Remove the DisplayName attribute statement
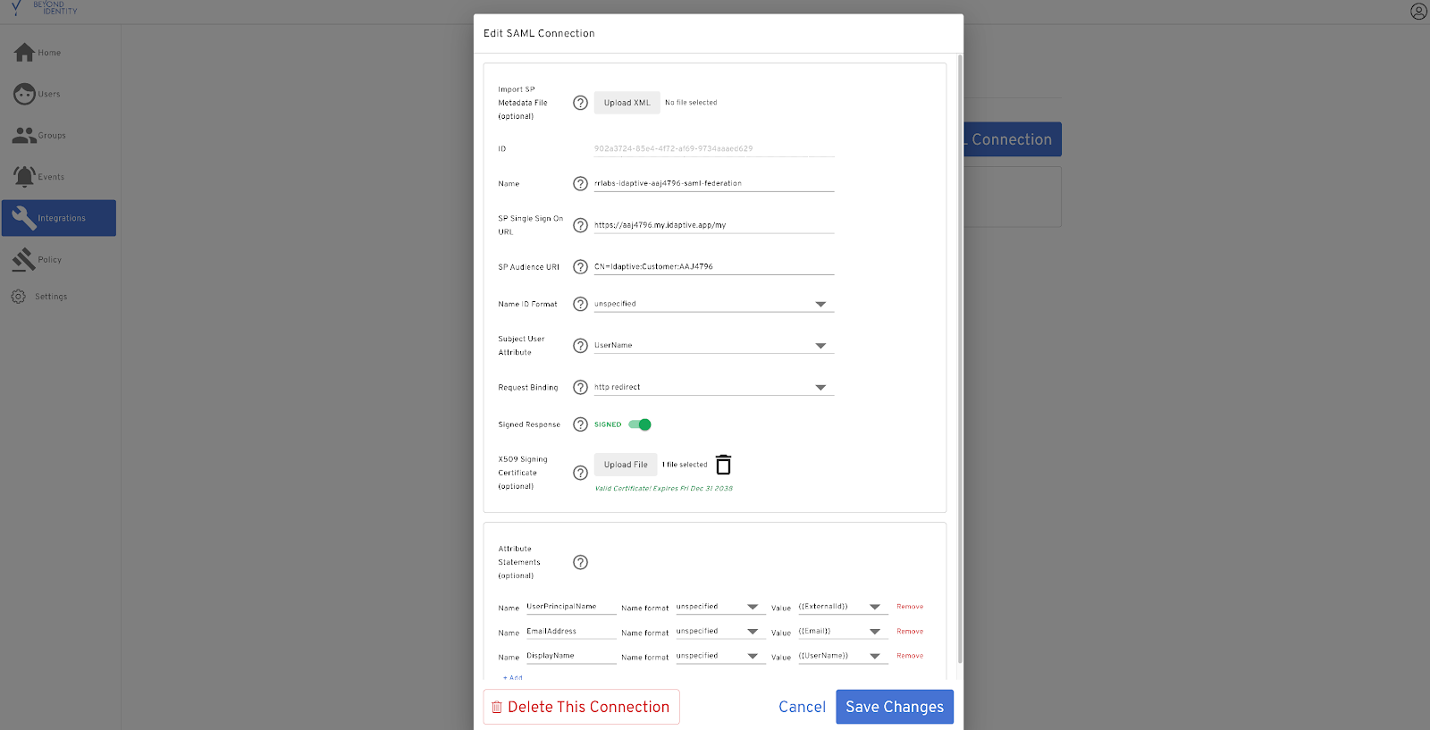Viewport: 1430px width, 730px height. (910, 656)
